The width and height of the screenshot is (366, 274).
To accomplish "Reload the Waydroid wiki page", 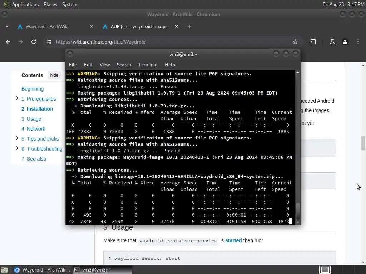I will click(34, 42).
